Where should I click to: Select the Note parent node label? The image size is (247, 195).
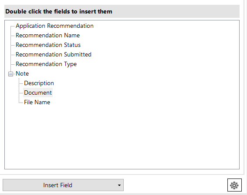tap(22, 74)
